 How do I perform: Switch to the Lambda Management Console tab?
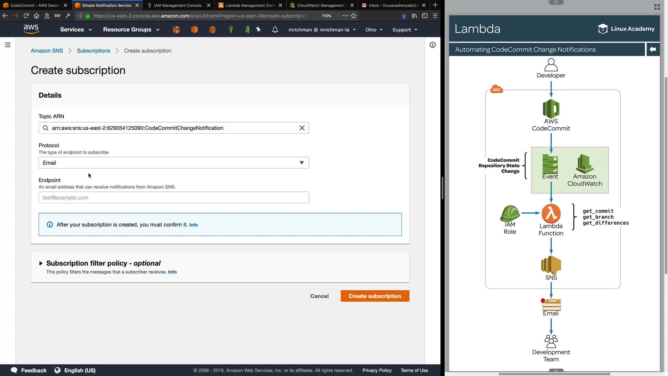coord(250,5)
